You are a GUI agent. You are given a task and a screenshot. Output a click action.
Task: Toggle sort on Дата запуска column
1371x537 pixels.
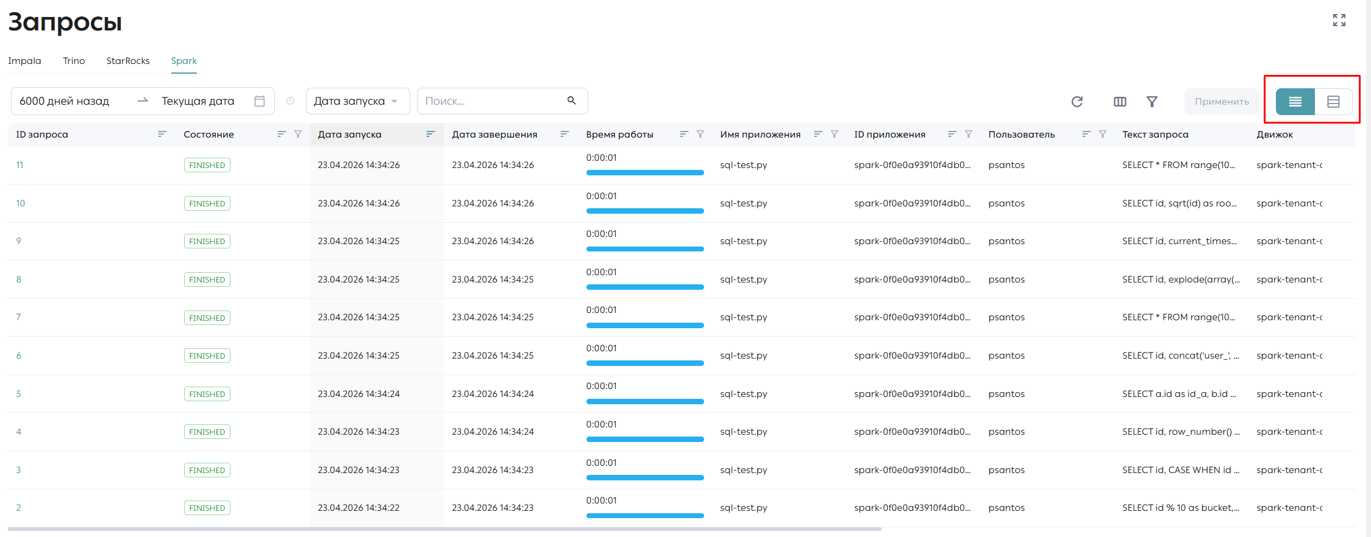pyautogui.click(x=430, y=134)
